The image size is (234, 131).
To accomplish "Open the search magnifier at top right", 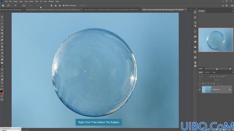I will pyautogui.click(x=223, y=6).
